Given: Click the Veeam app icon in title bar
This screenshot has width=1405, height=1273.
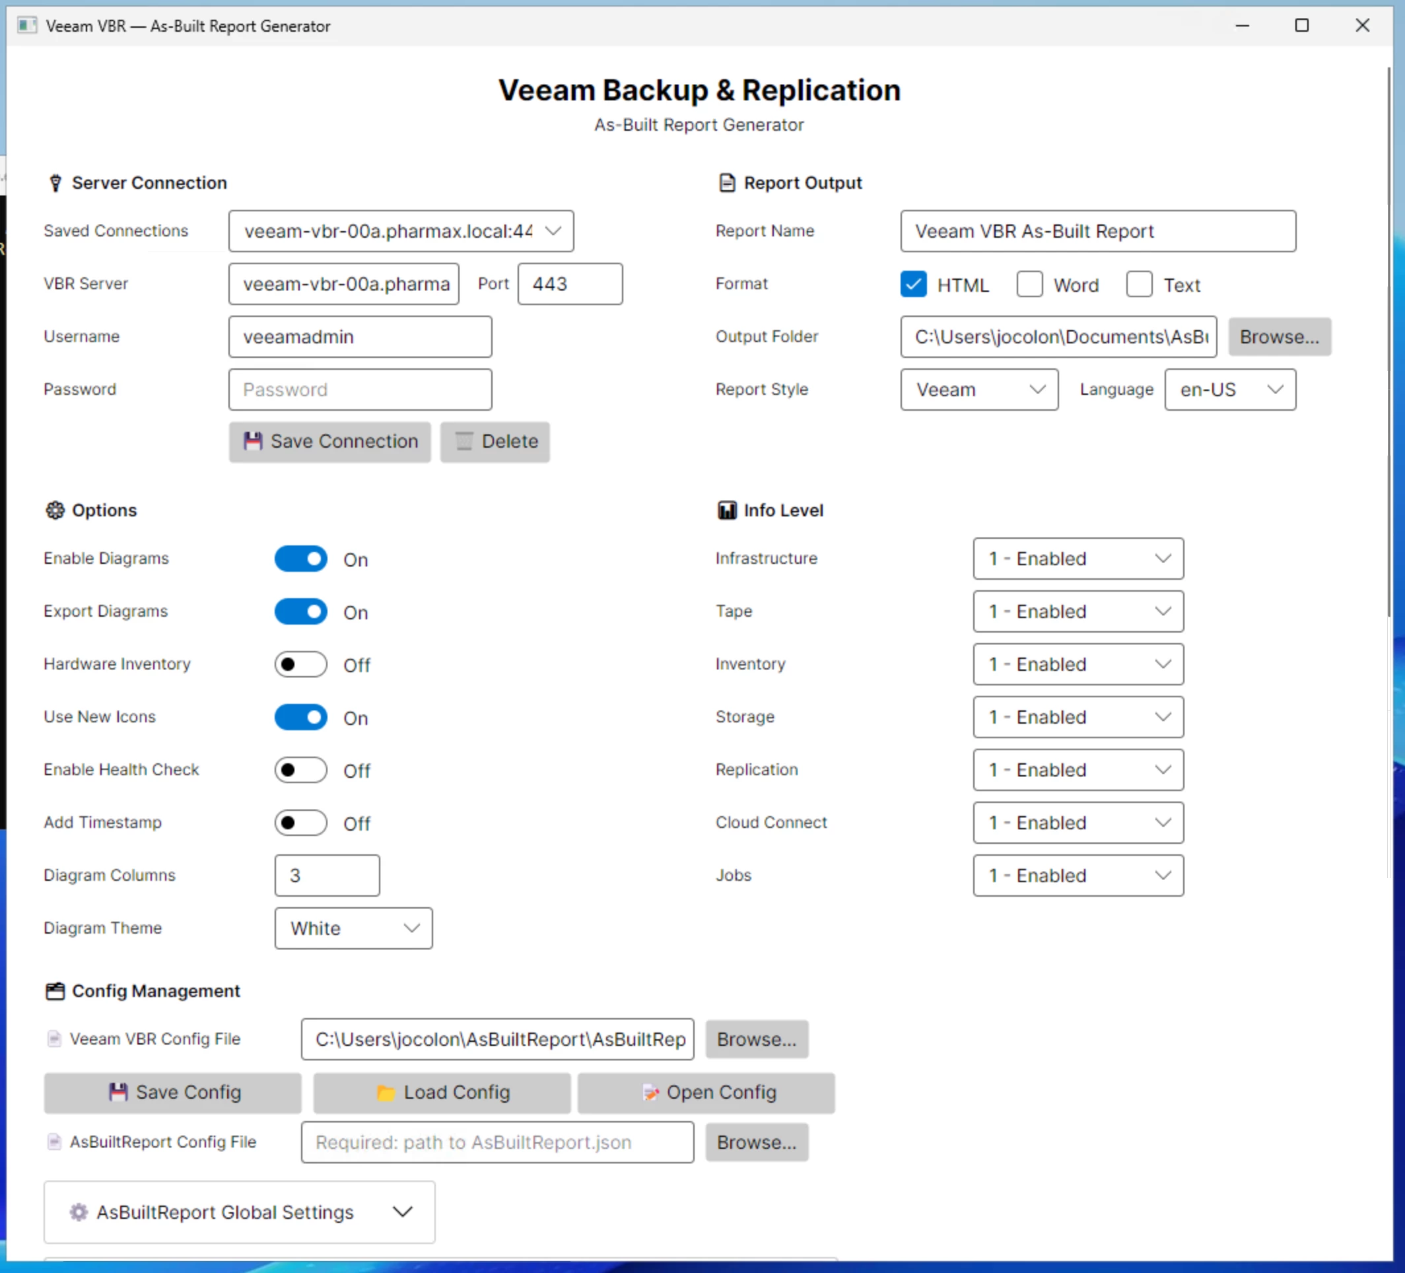Looking at the screenshot, I should [x=27, y=26].
